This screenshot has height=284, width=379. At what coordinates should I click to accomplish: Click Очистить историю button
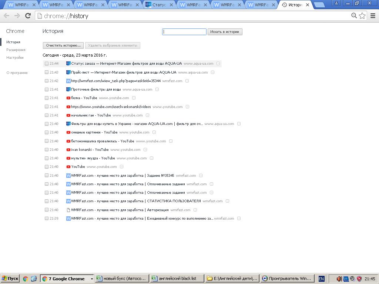[x=63, y=45]
